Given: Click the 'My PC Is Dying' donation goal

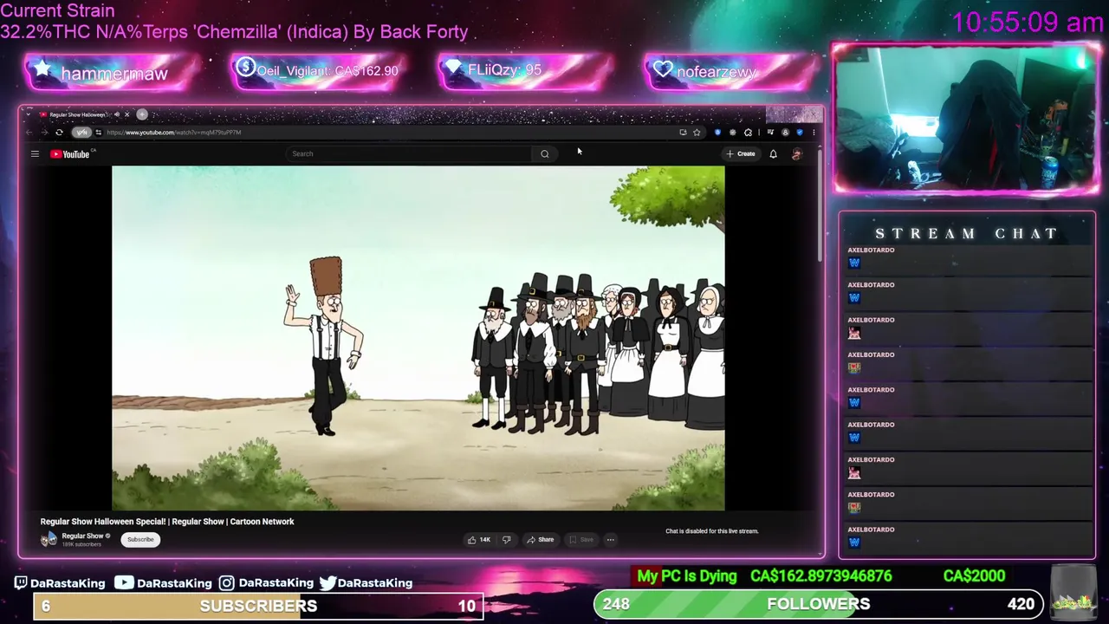Looking at the screenshot, I should [x=686, y=576].
